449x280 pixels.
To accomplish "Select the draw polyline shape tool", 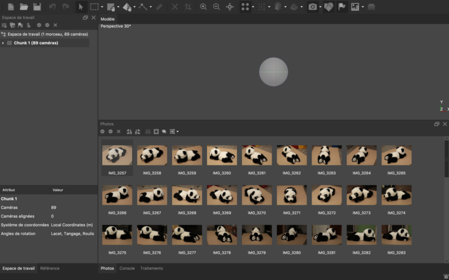I will 143,7.
